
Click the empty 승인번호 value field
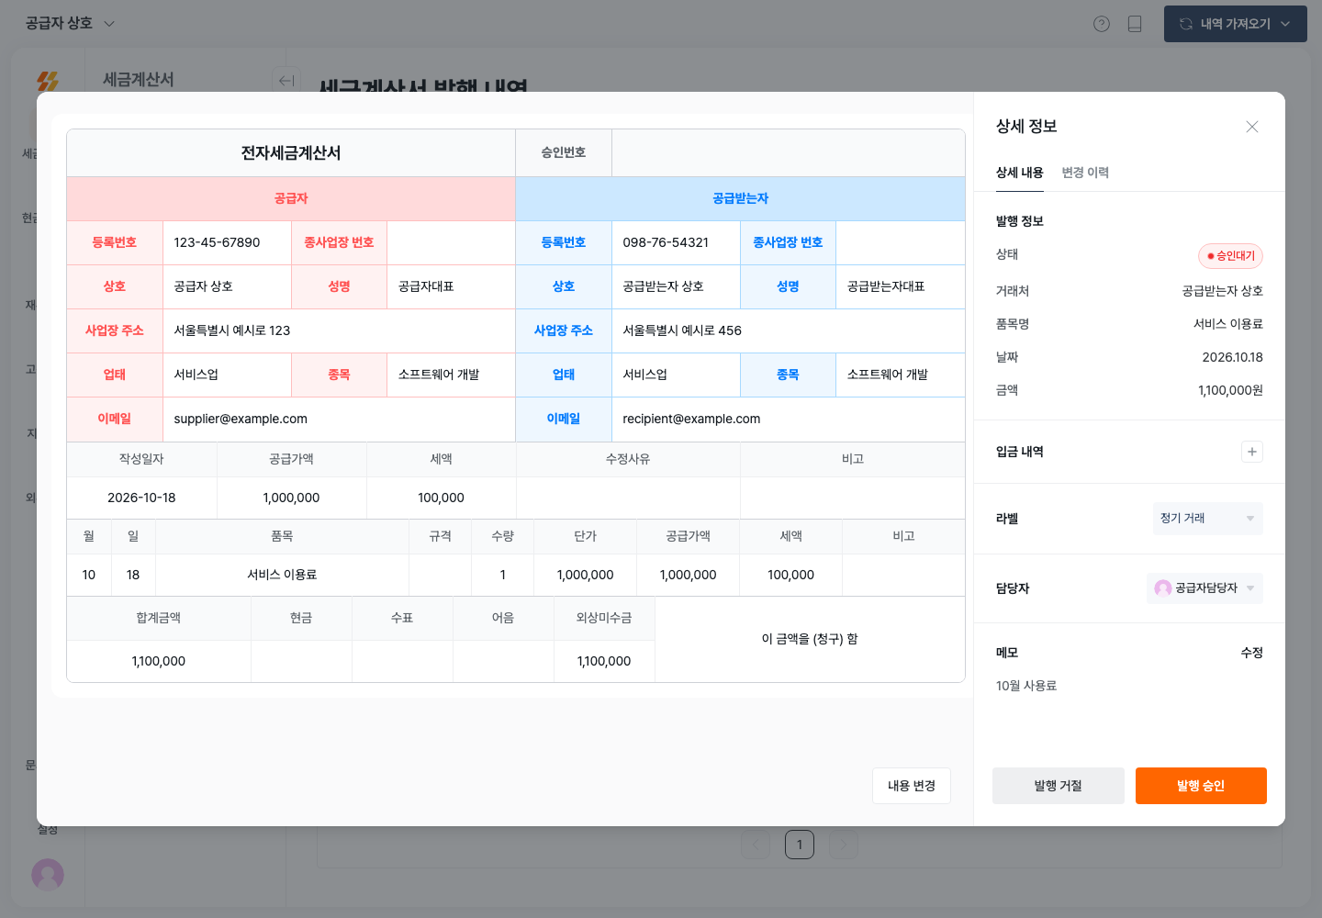pyautogui.click(x=788, y=152)
